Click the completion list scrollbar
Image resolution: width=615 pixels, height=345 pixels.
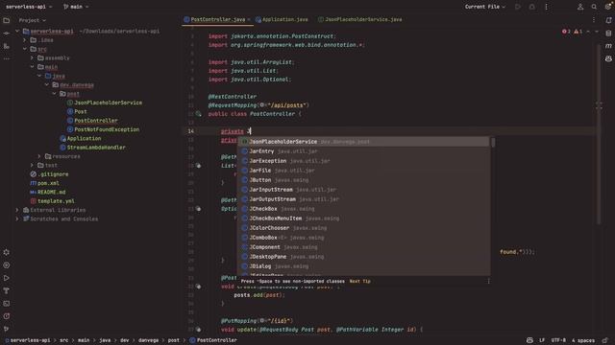coord(493,143)
